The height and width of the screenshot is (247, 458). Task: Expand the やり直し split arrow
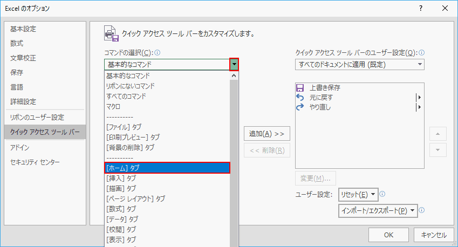pyautogui.click(x=419, y=107)
